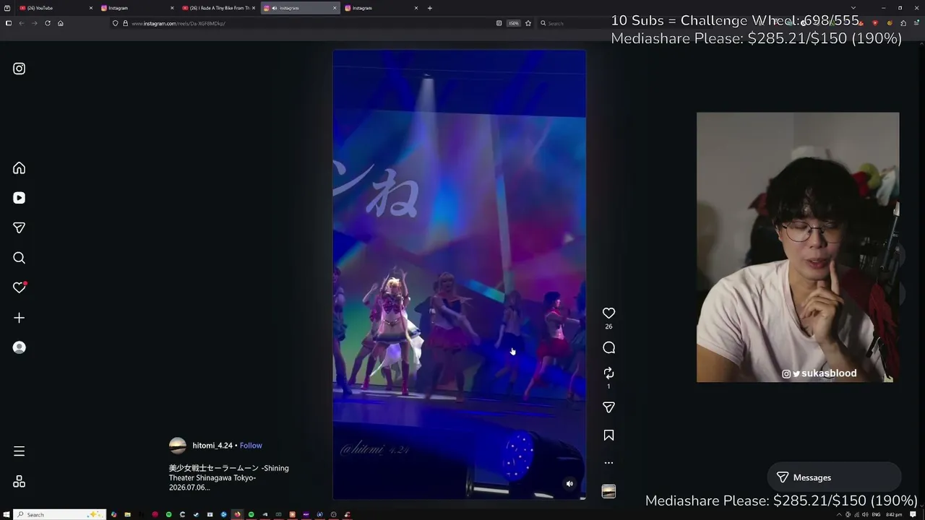
Task: Unmute the reel audio
Action: pos(569,484)
